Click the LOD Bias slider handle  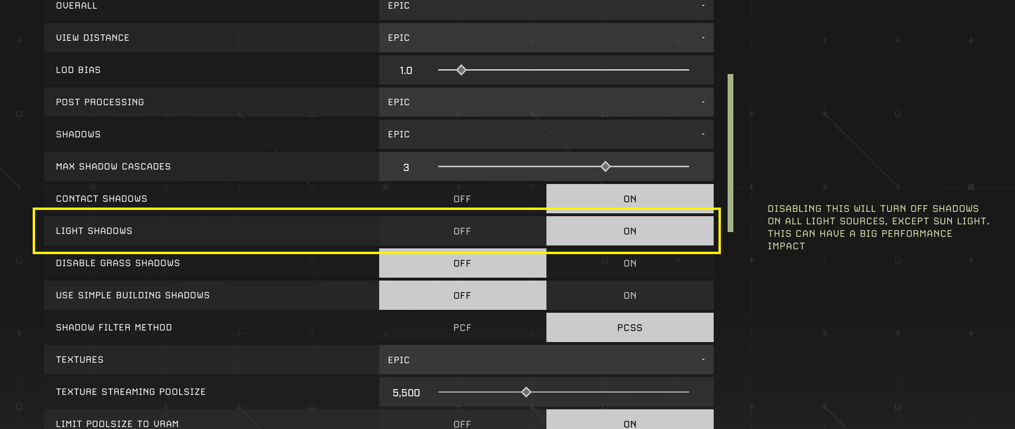tap(461, 70)
